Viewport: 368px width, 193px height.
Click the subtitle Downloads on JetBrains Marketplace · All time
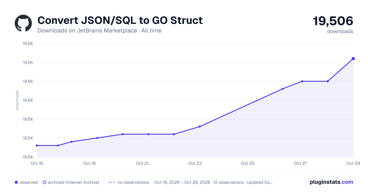pos(99,31)
